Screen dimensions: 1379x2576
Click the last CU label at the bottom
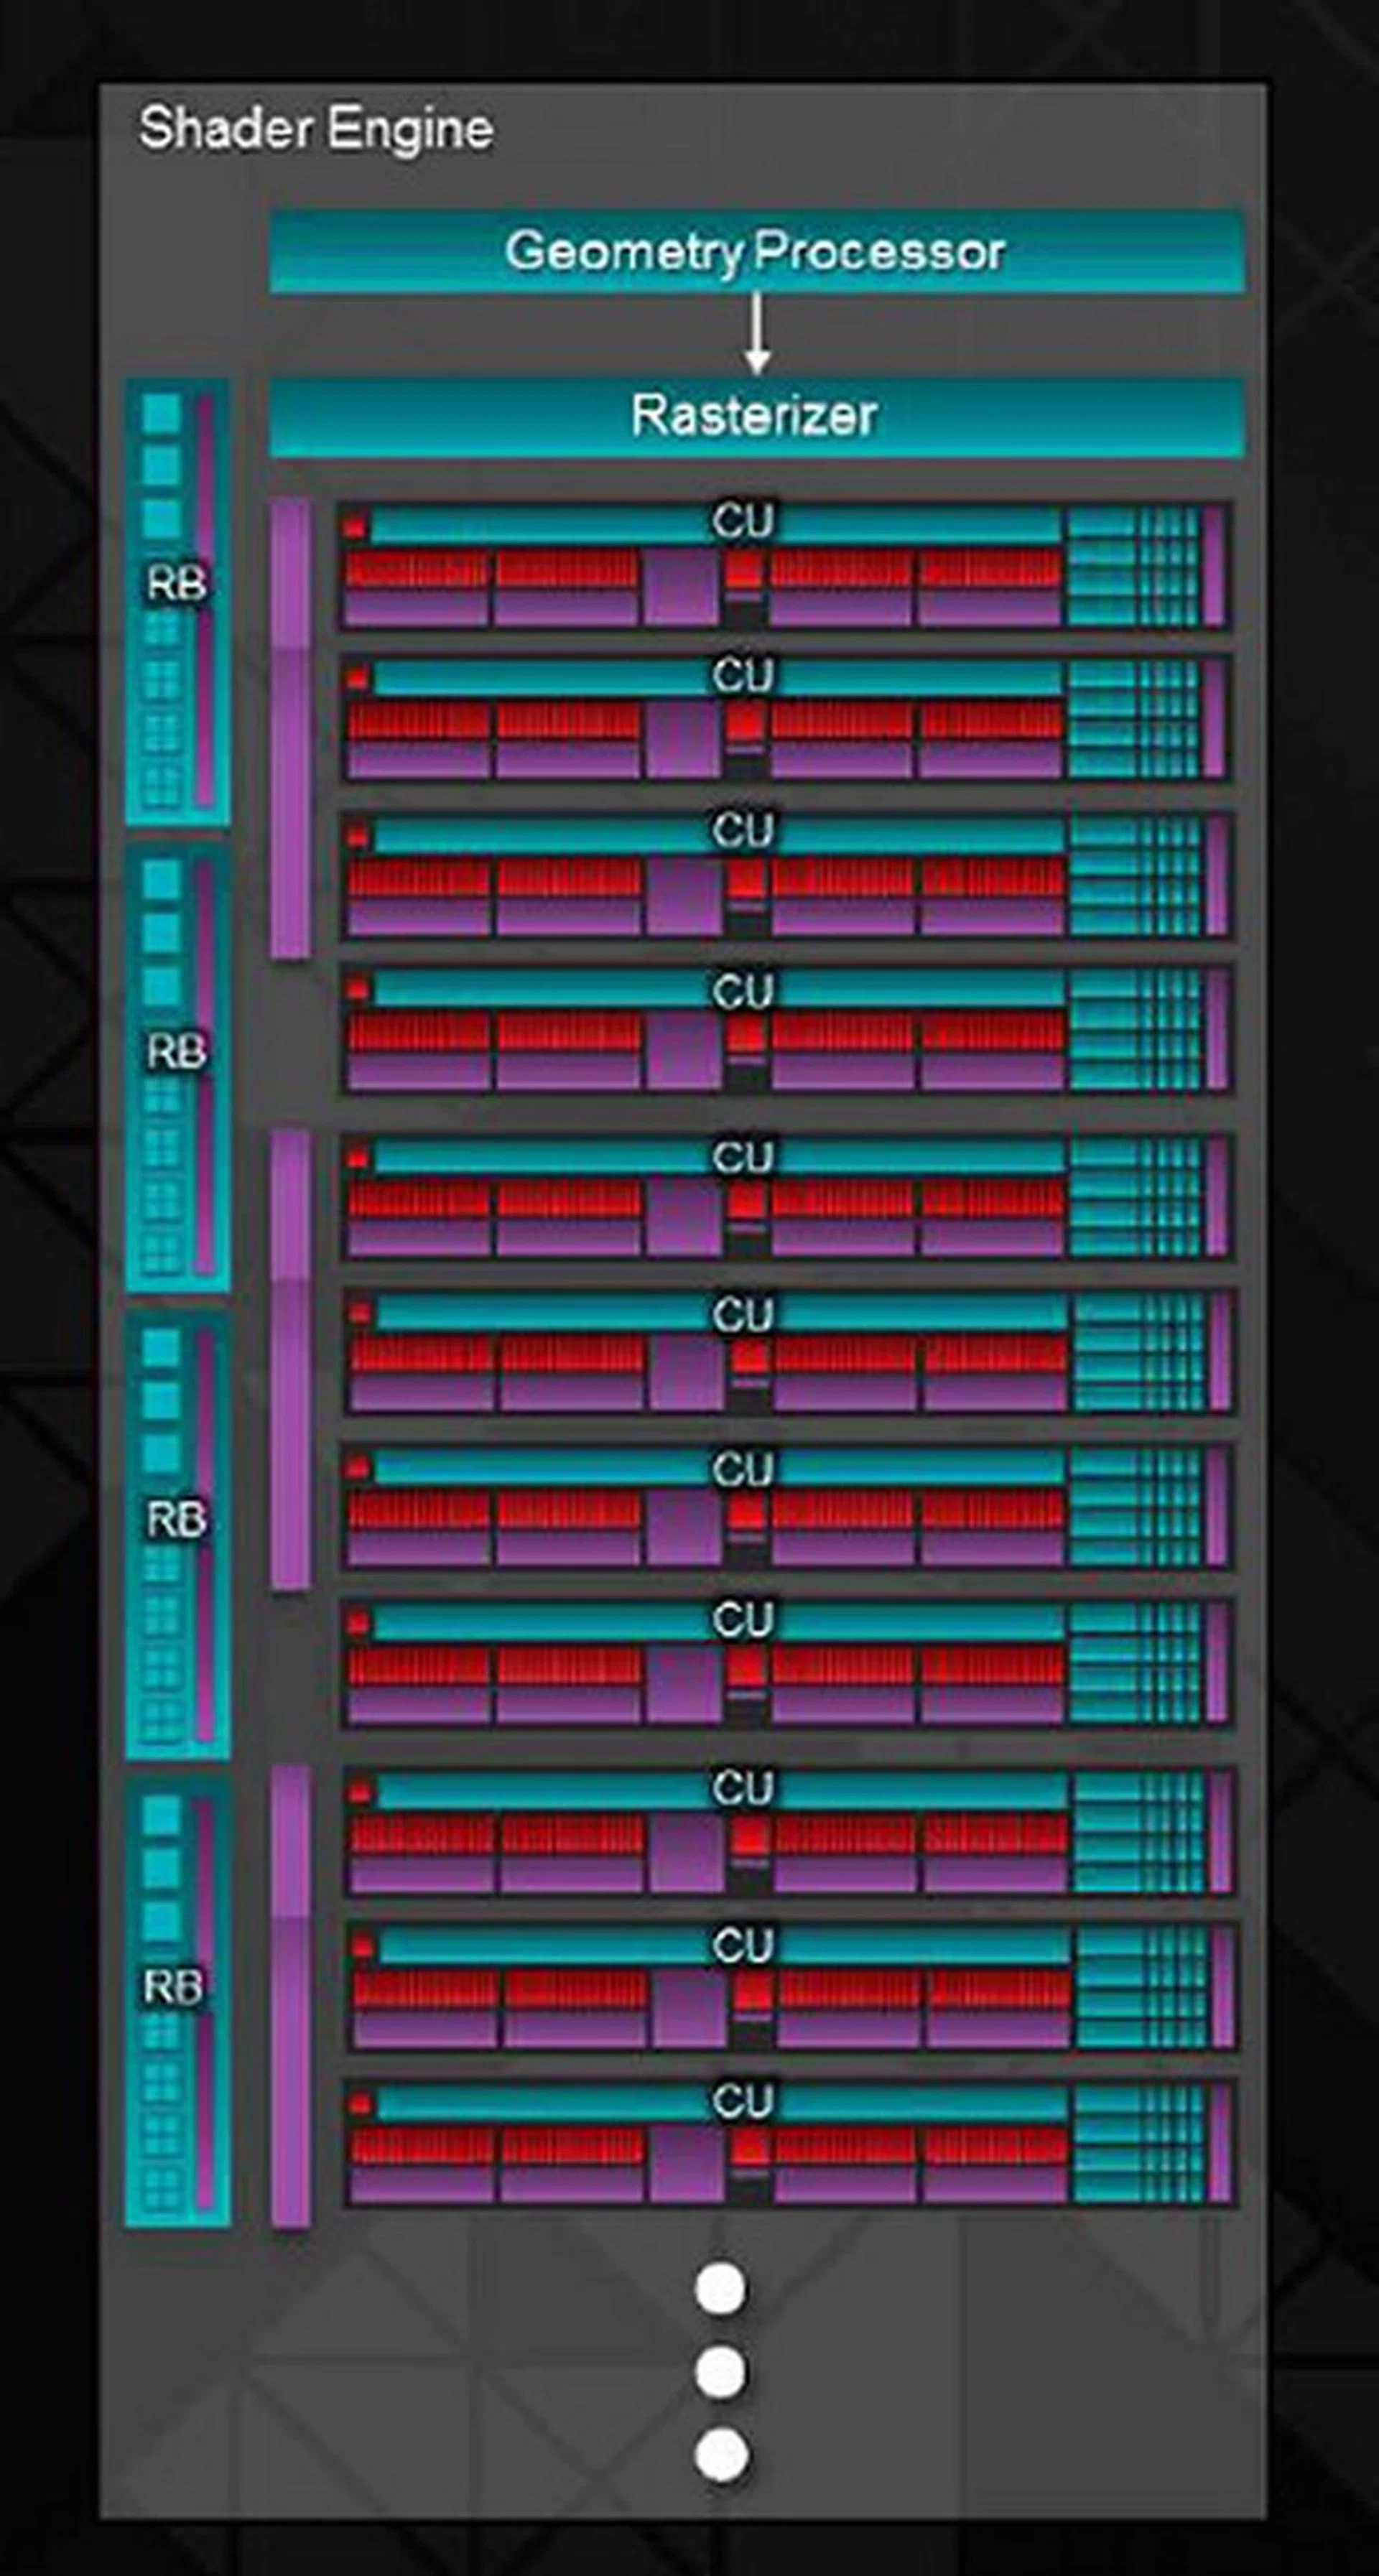coord(743,2101)
